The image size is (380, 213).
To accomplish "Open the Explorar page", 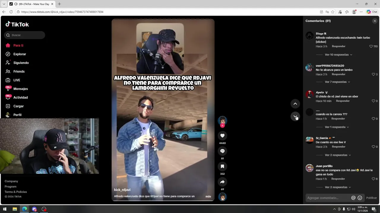I will [16, 54].
